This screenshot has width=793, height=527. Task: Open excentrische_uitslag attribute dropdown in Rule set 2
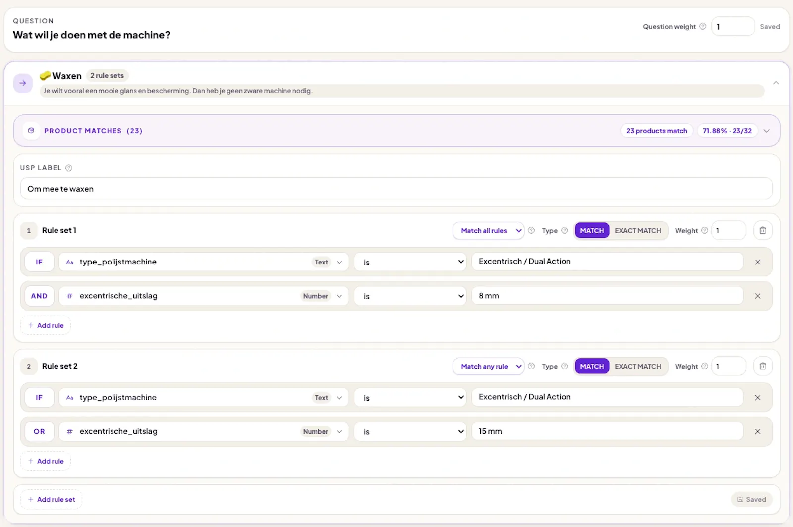coord(203,432)
